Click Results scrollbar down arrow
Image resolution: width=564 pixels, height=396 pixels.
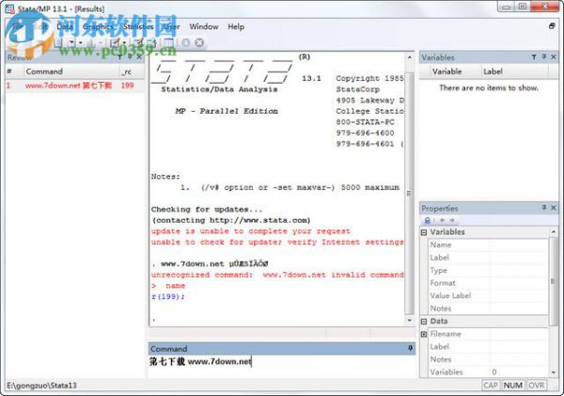(x=409, y=320)
